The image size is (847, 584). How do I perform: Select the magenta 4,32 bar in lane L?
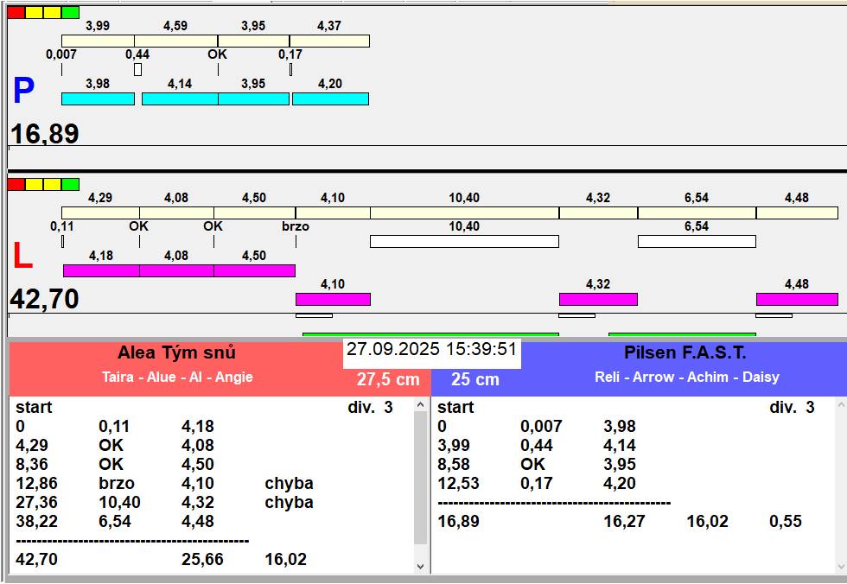[598, 299]
